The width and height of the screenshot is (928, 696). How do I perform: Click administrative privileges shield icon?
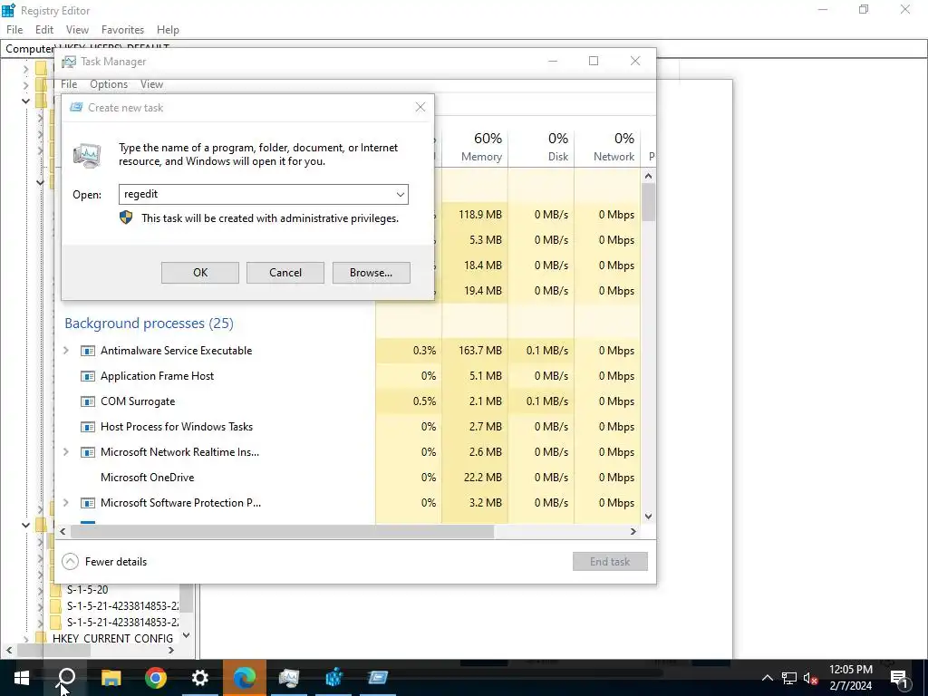(x=126, y=217)
